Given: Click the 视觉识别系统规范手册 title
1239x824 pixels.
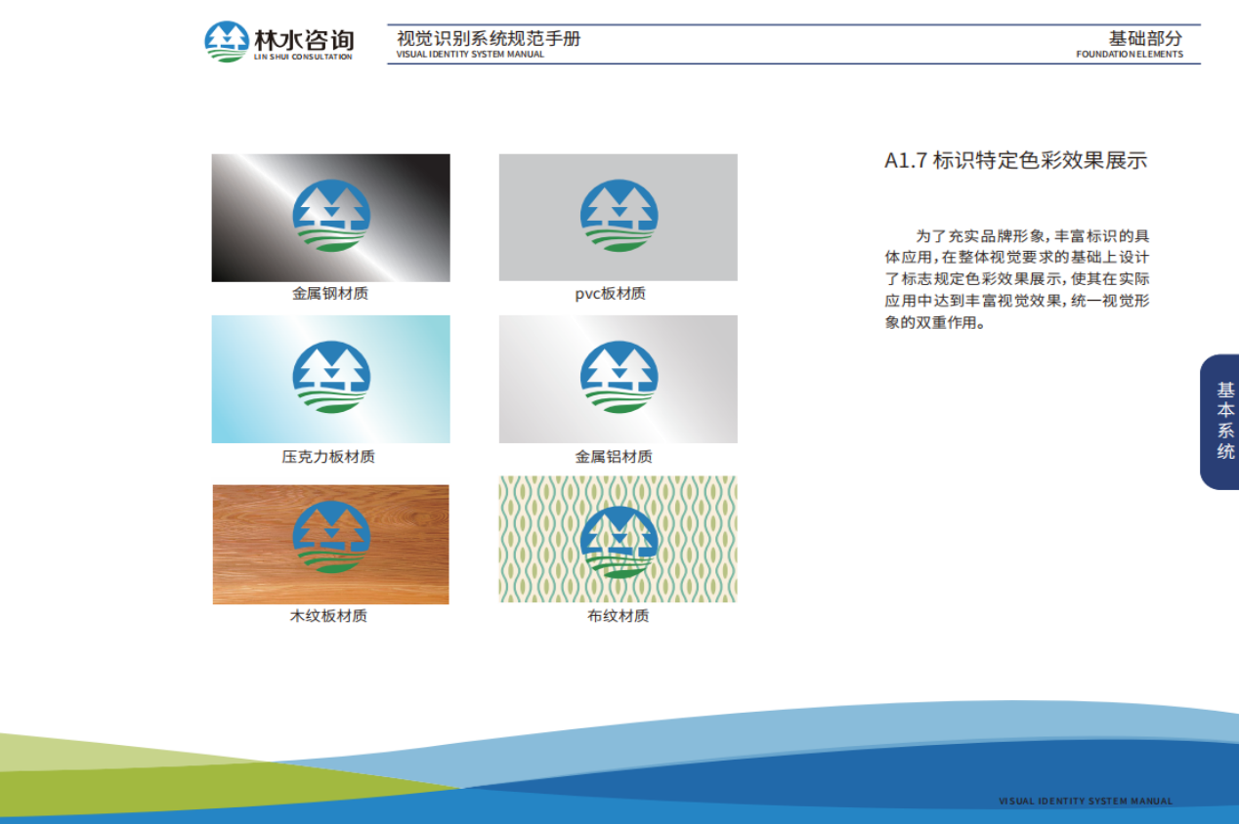Looking at the screenshot, I should click(488, 39).
